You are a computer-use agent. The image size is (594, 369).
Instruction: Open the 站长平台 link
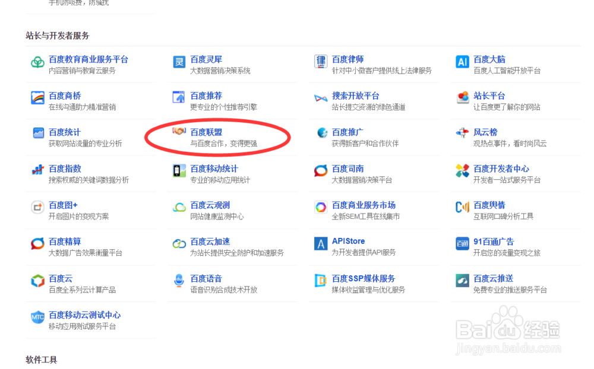pos(489,96)
